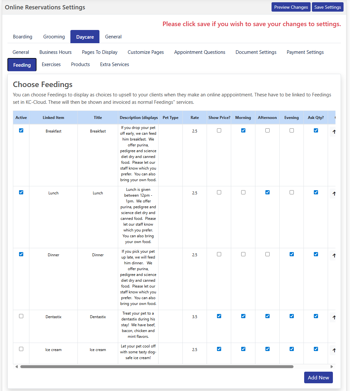
Task: Click the Dentastix Rate value 3.5
Action: pos(195,317)
